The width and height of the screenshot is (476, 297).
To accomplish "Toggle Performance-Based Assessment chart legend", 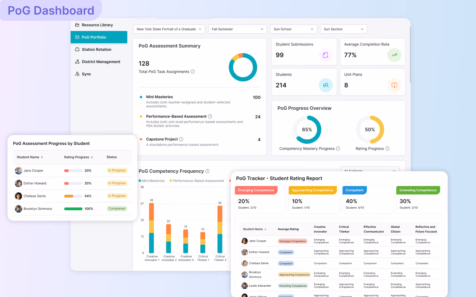I will pos(197,181).
